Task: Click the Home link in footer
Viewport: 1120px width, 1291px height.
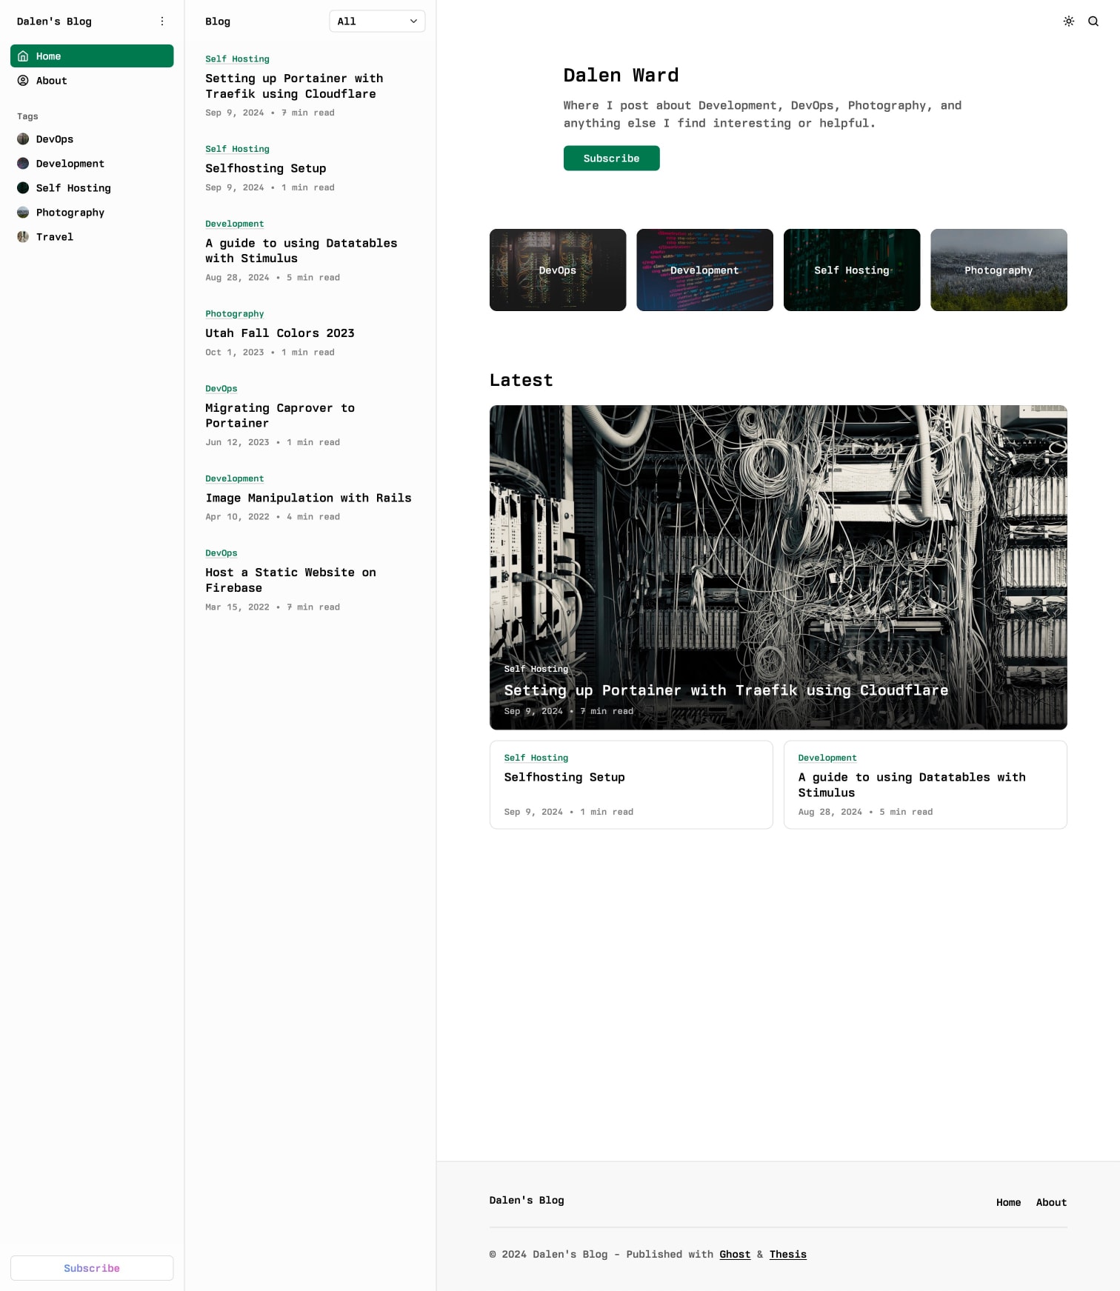Action: pos(1008,1202)
